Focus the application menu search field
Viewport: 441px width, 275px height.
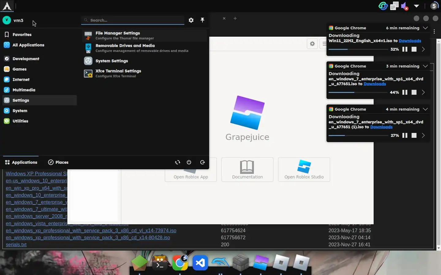pos(133,20)
